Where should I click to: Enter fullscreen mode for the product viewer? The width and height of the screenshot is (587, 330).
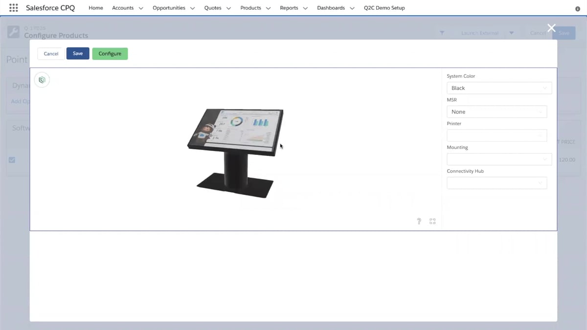pyautogui.click(x=432, y=221)
